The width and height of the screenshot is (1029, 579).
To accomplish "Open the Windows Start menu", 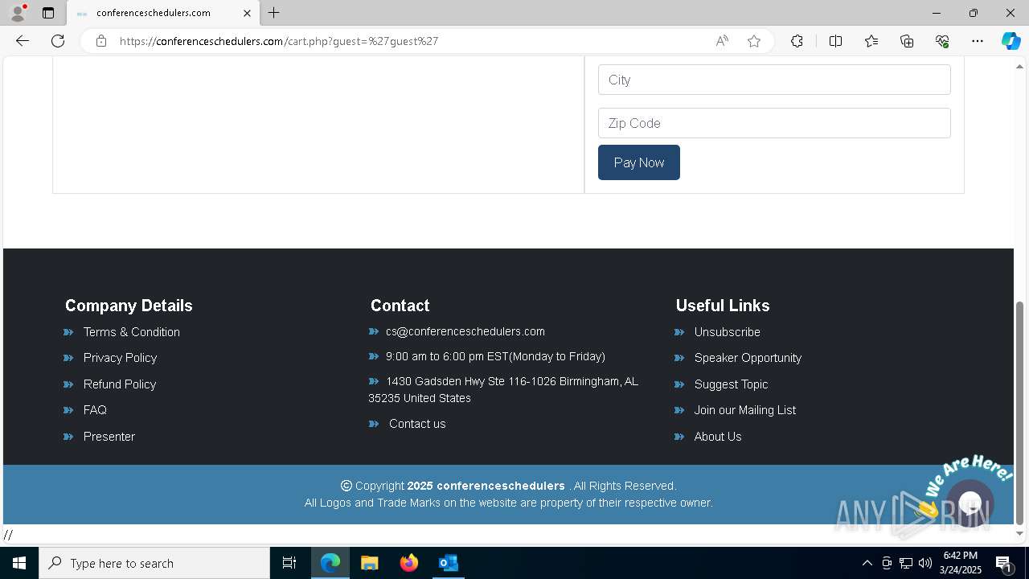I will tap(19, 563).
